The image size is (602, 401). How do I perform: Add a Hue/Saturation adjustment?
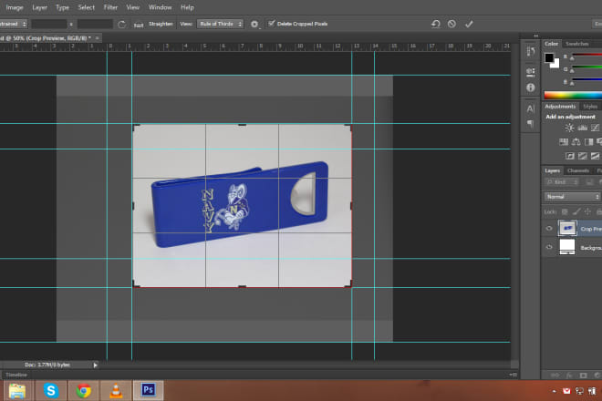point(563,142)
